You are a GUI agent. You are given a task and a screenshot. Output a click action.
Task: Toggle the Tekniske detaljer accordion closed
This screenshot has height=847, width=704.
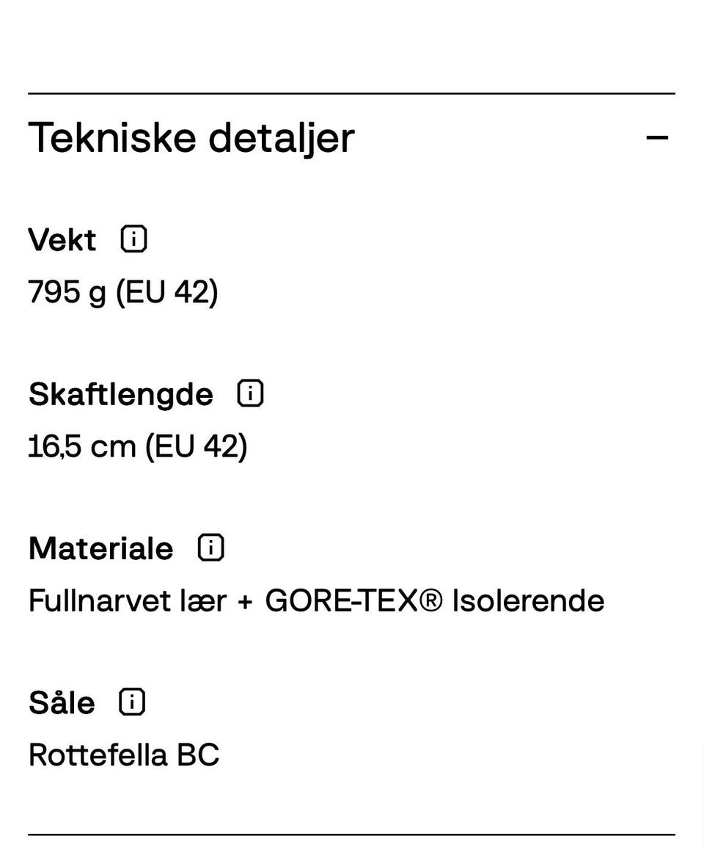pos(658,137)
